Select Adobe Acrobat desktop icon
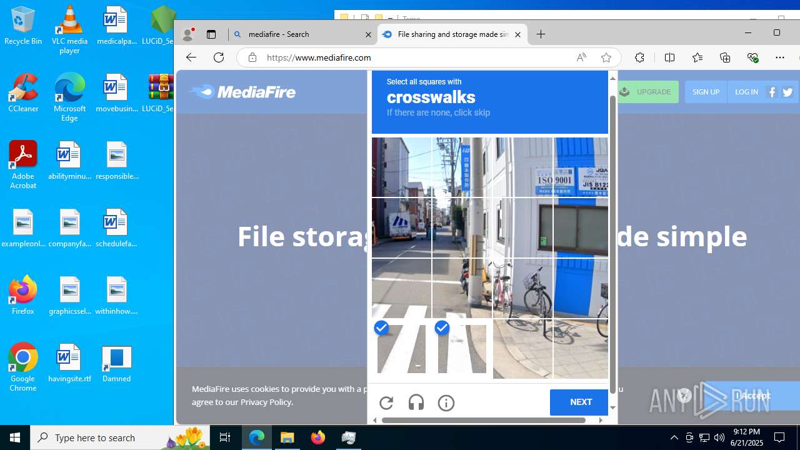Viewport: 800px width, 450px height. (23, 165)
